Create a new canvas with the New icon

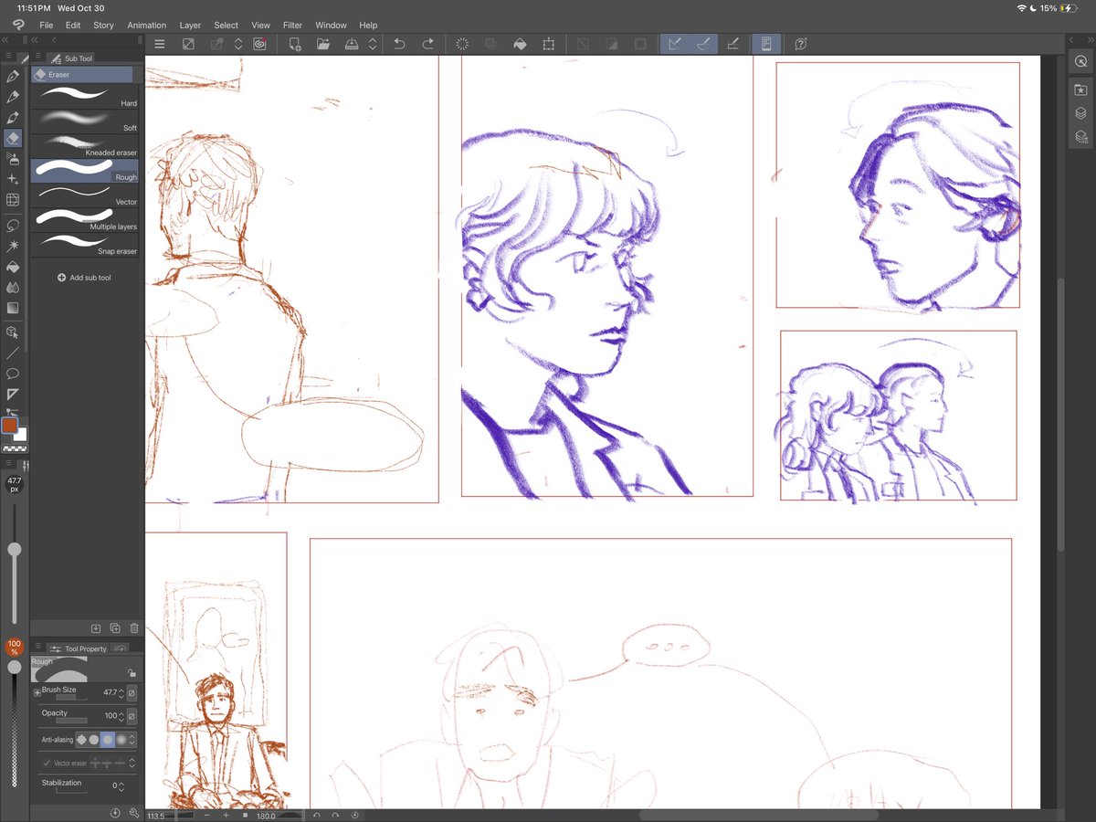click(295, 44)
